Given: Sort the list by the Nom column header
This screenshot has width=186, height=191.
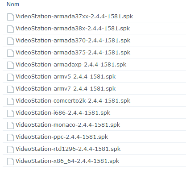Looking at the screenshot, I should tap(13, 4).
